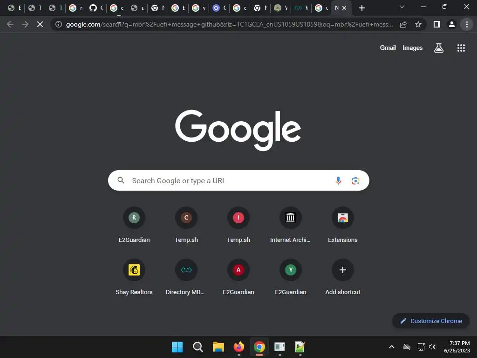Show hidden system tray icons
477x358 pixels.
coord(391,347)
